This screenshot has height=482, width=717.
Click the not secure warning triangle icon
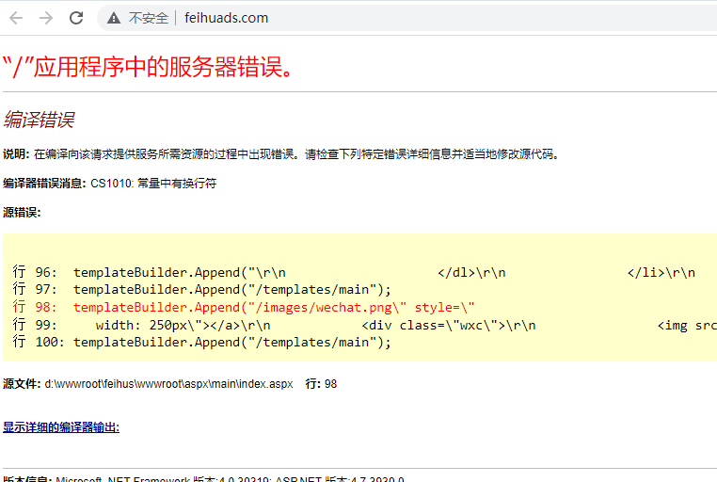(x=114, y=18)
